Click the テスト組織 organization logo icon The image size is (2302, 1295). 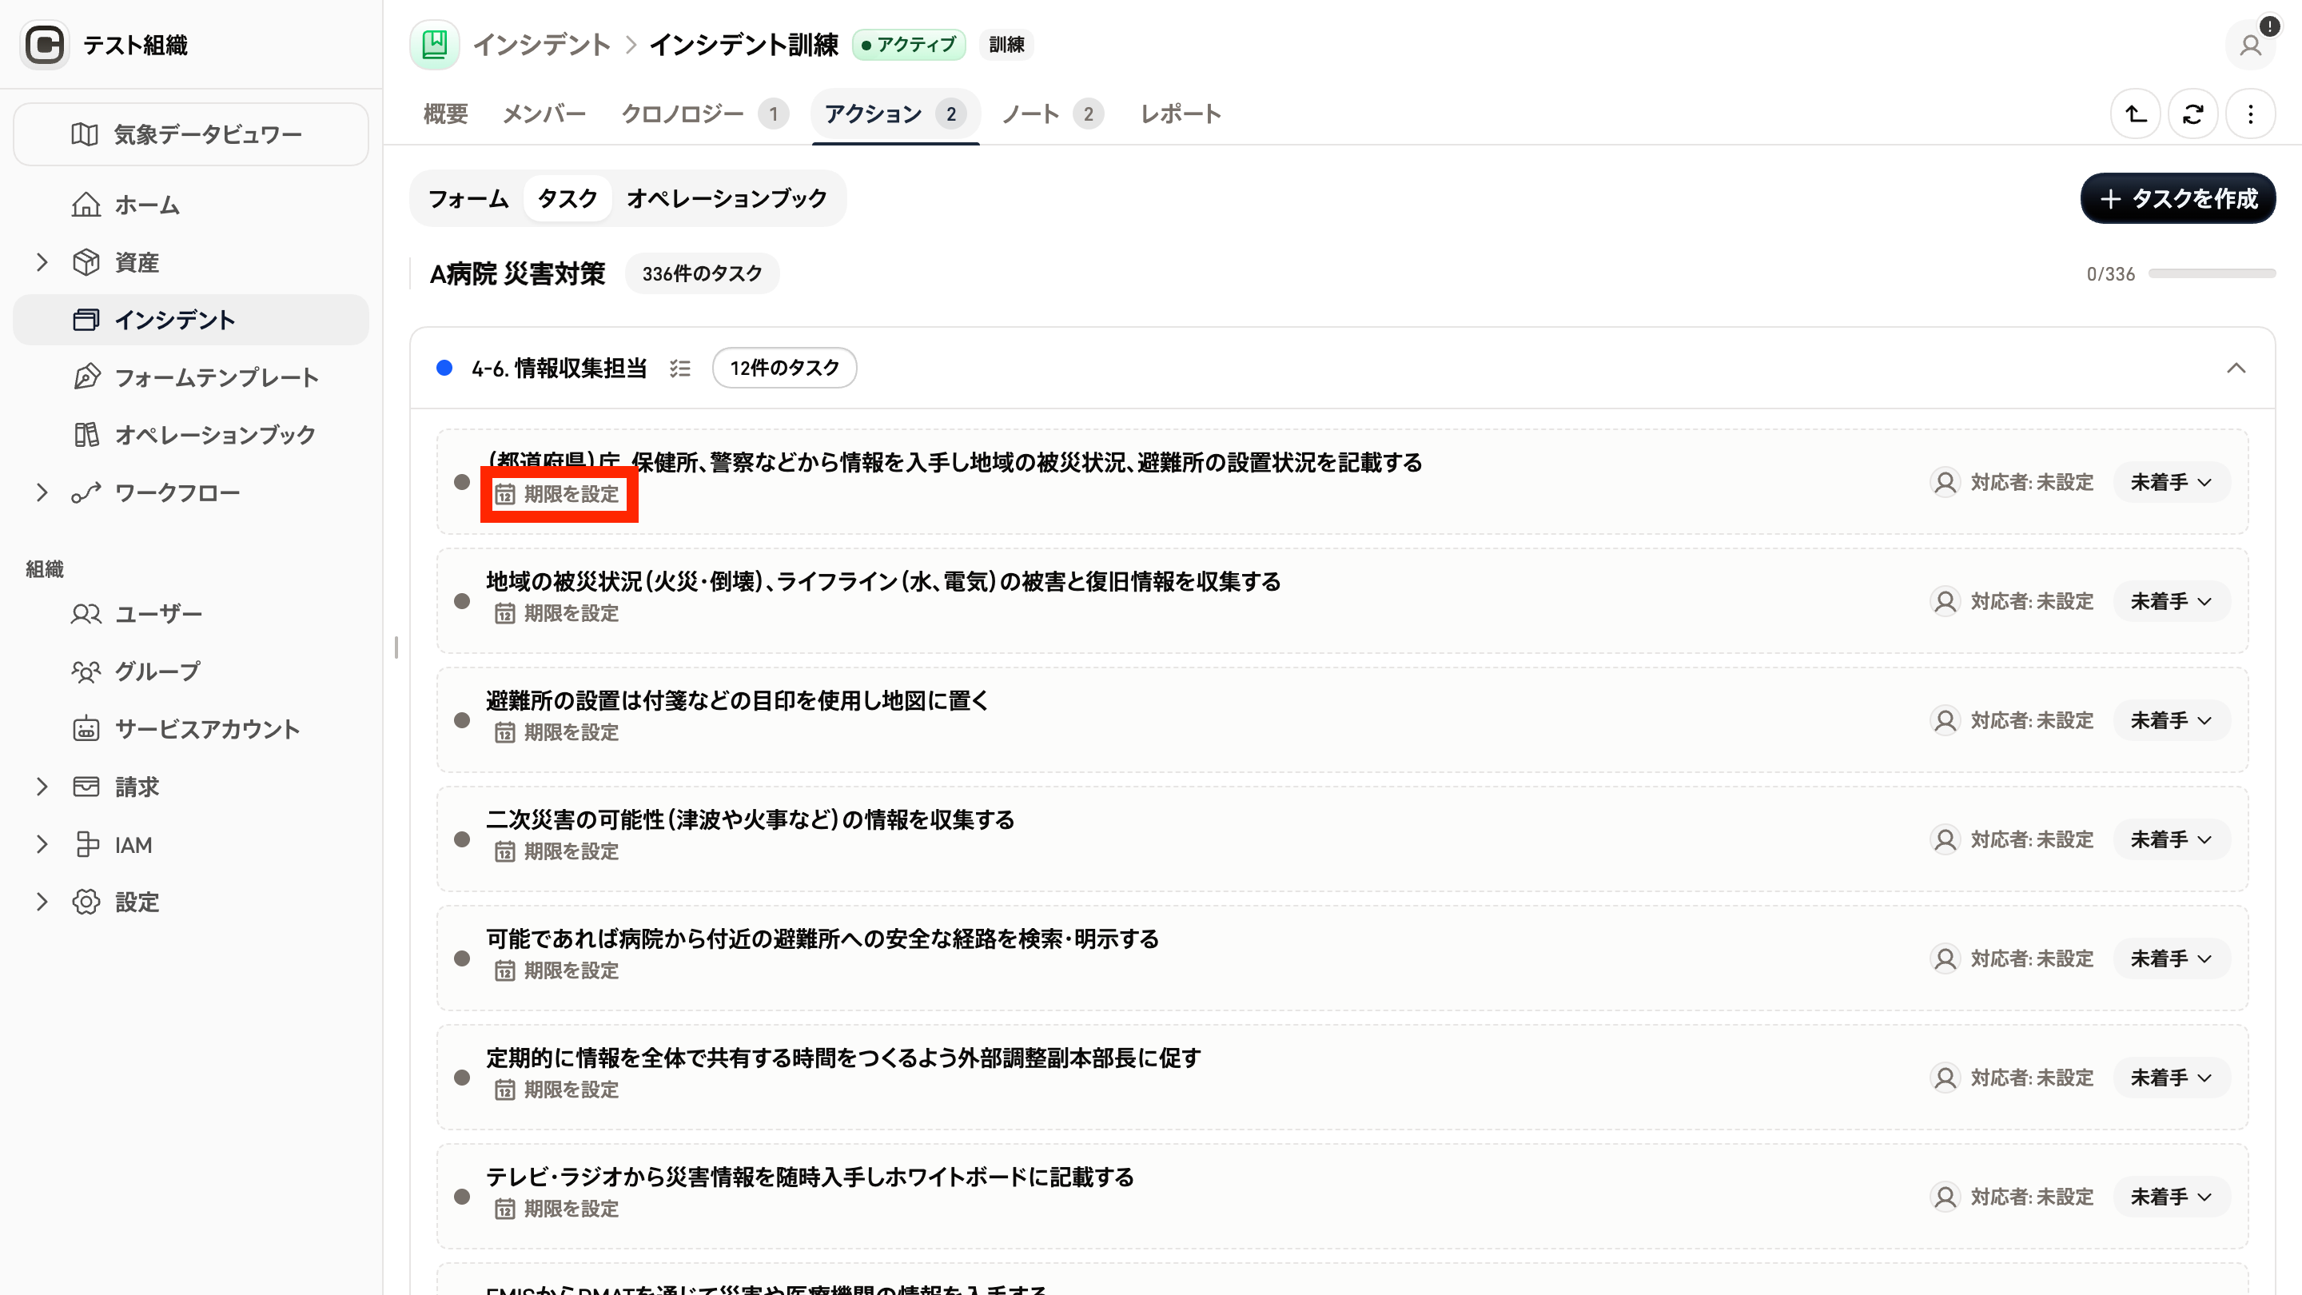point(45,45)
